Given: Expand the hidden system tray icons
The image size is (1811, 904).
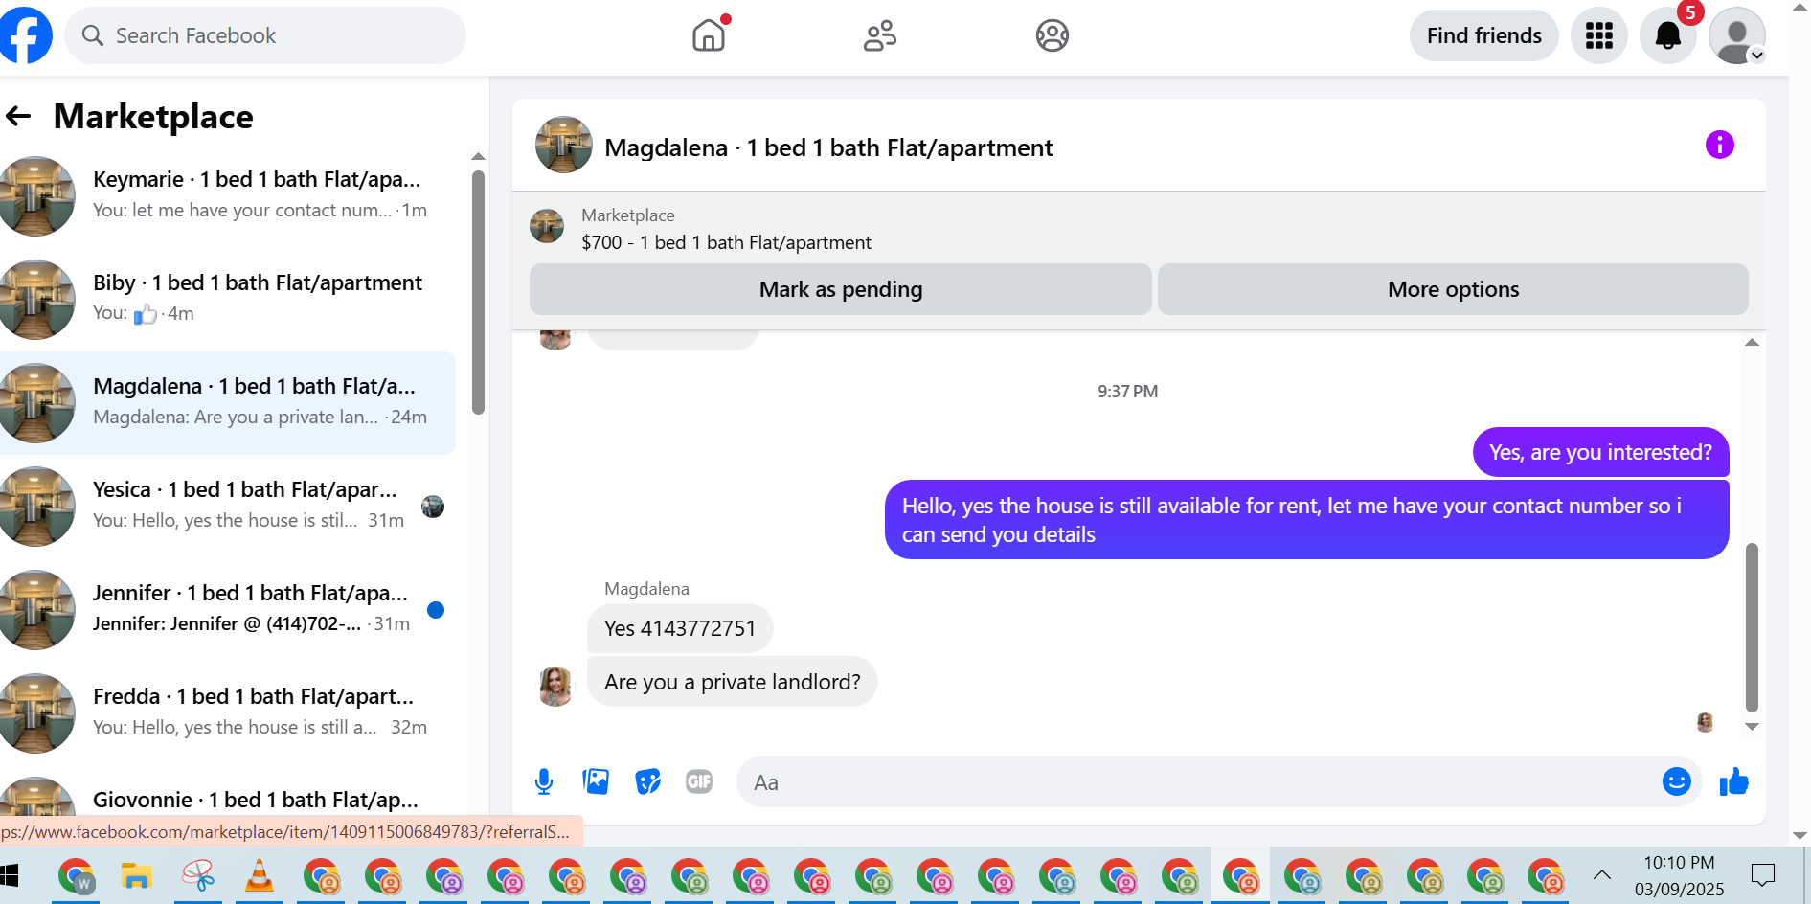Looking at the screenshot, I should [x=1601, y=874].
